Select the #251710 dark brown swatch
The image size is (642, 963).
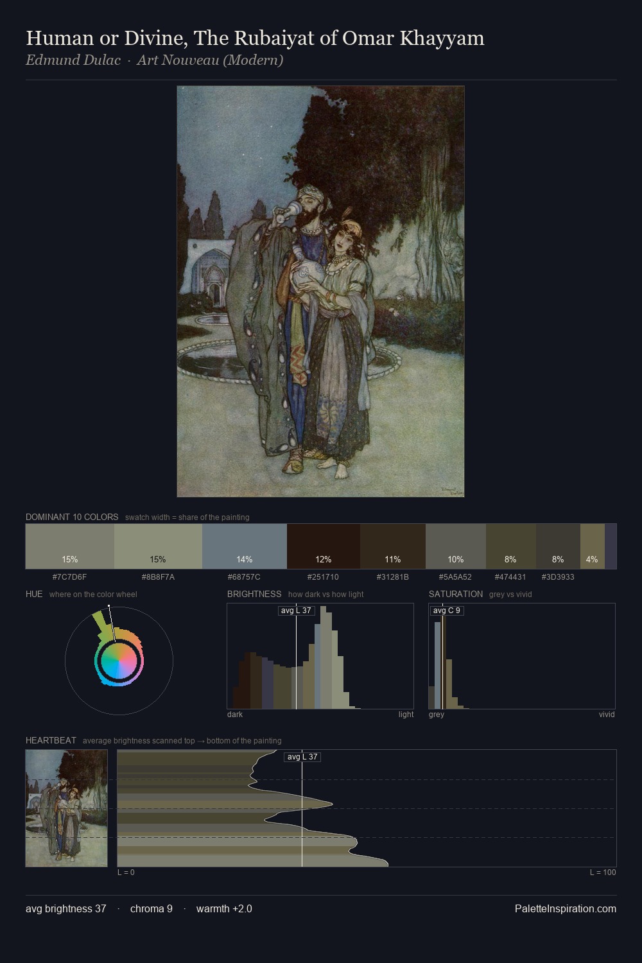(x=324, y=546)
